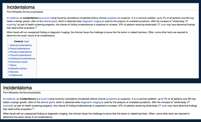Jump to '9 See also' section

point(13,72)
